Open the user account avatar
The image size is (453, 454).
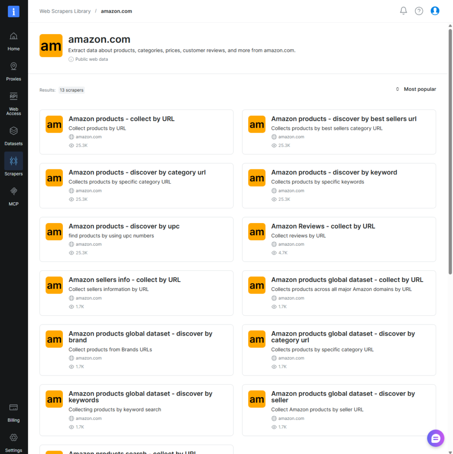[435, 11]
